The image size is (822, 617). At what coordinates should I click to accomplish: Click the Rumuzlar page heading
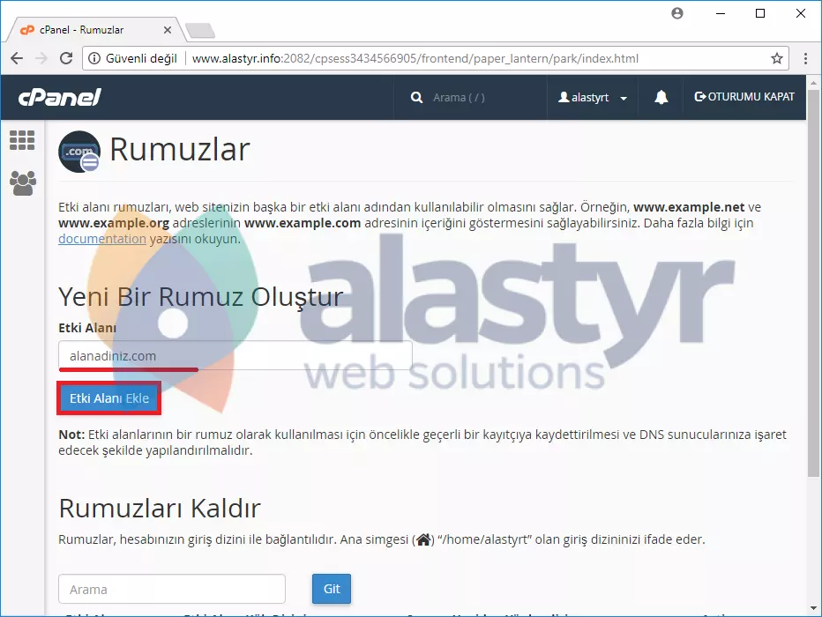[180, 150]
